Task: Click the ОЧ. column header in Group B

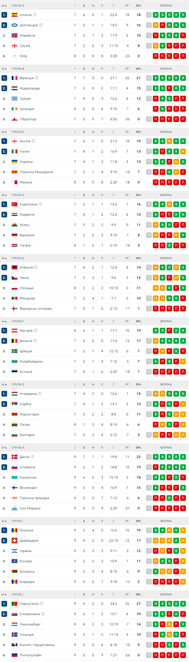Action: [139, 69]
